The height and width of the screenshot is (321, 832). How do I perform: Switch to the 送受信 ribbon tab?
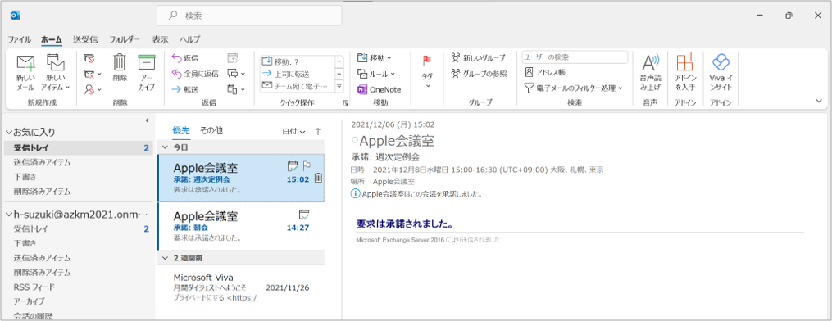[x=85, y=39]
